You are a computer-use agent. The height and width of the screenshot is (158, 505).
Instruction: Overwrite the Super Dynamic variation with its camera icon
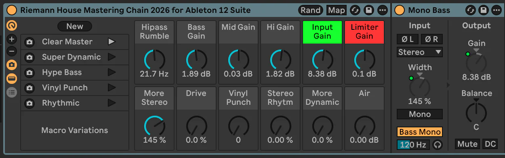tap(29, 57)
